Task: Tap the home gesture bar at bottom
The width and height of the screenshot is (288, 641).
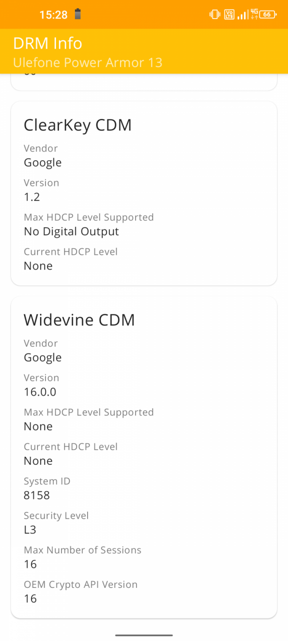Action: [x=144, y=635]
